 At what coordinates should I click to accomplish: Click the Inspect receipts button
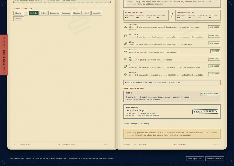(215, 159)
